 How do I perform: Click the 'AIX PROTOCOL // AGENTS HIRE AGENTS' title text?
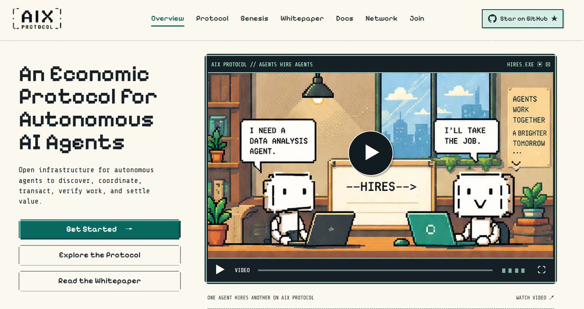pos(262,64)
